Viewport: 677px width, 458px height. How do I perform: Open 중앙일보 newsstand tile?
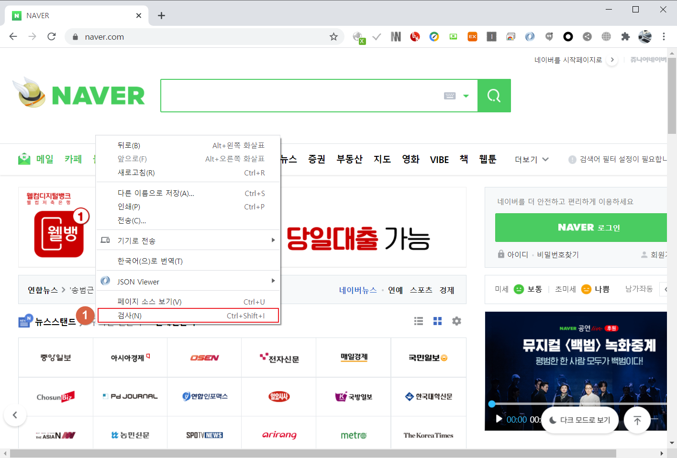tap(56, 358)
